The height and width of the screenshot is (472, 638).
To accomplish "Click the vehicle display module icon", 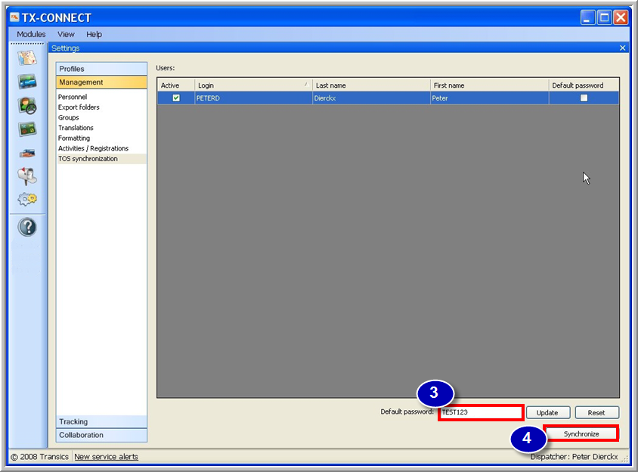I will coord(27,82).
